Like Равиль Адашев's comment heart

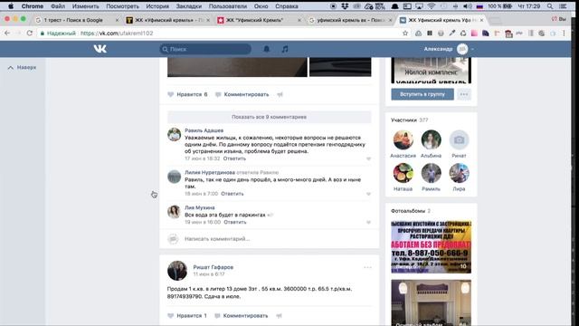pyautogui.click(x=368, y=159)
